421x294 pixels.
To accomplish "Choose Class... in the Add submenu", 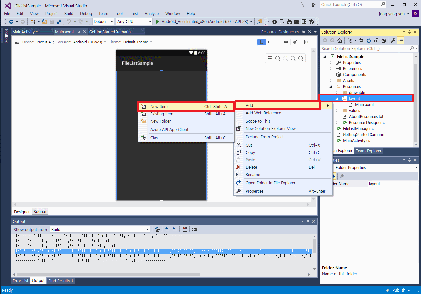I will click(x=186, y=138).
